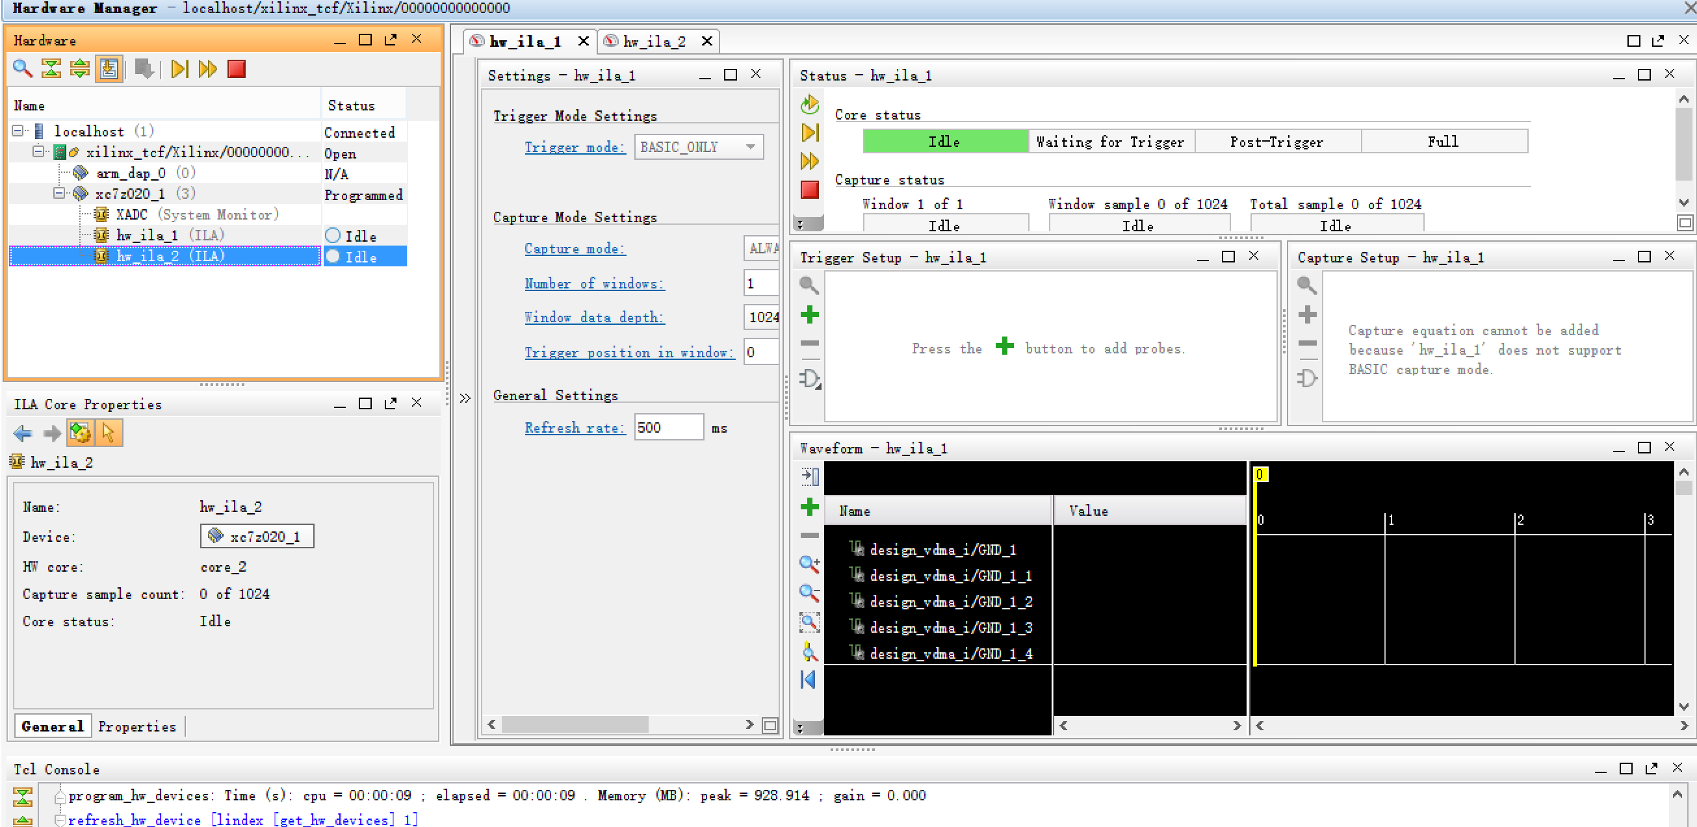Image resolution: width=1697 pixels, height=827 pixels.
Task: Click the Add Probe plus icon in Trigger Setup
Action: click(x=810, y=316)
